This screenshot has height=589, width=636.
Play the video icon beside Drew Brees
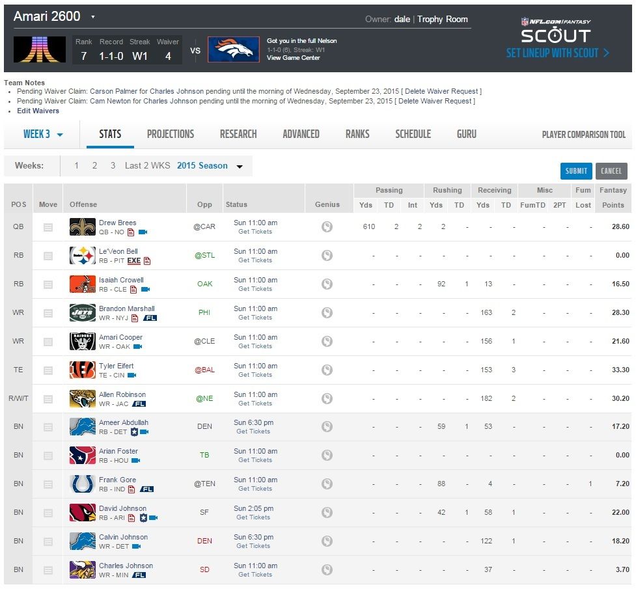coord(143,232)
